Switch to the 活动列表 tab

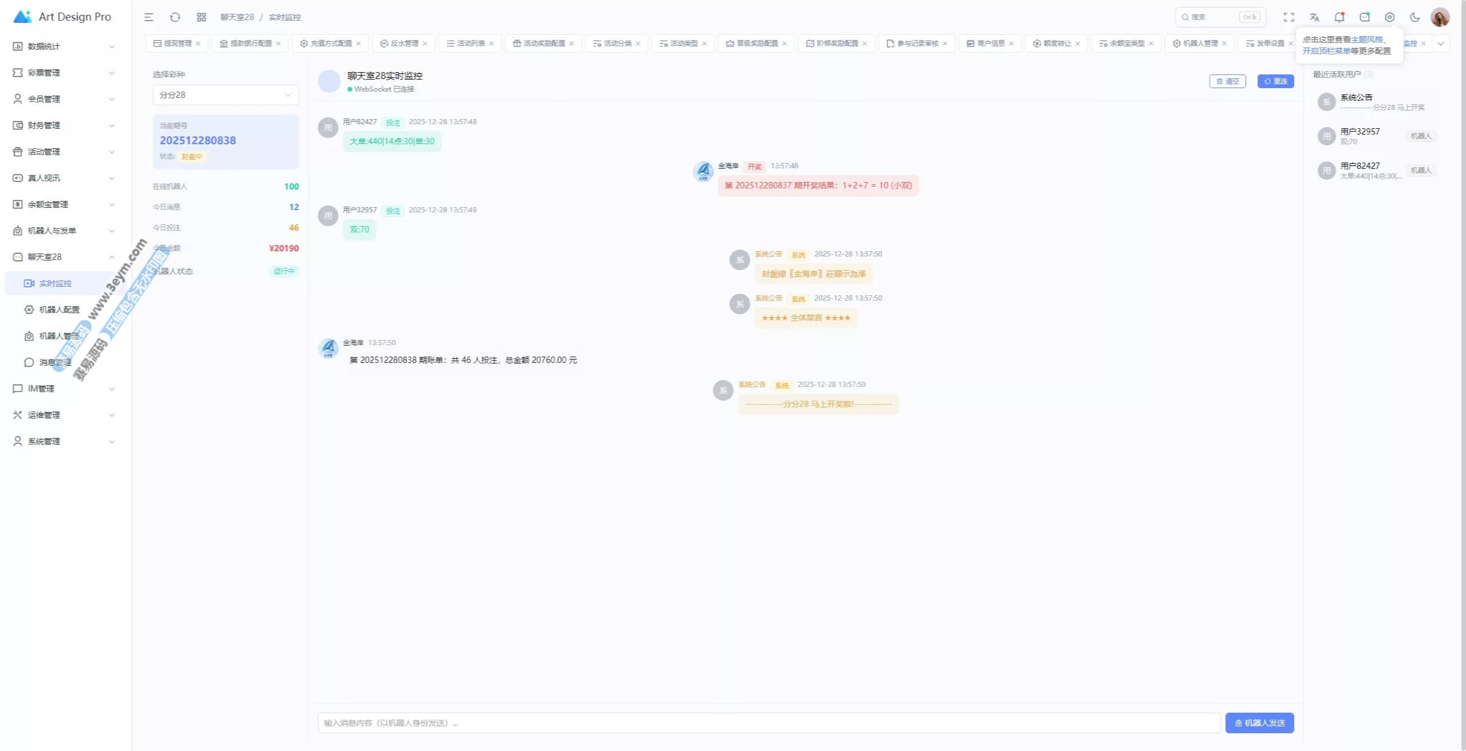(x=470, y=44)
